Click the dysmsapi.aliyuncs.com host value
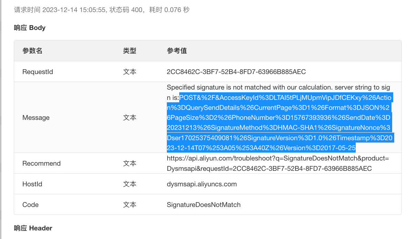Screen dimensions: 408x239 coord(202,184)
